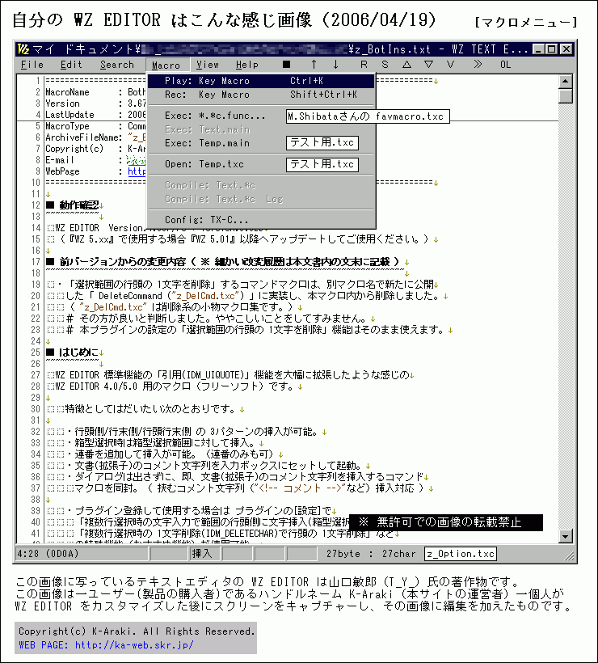Open the File menu
Image resolution: width=598 pixels, height=663 pixels.
tap(32, 65)
